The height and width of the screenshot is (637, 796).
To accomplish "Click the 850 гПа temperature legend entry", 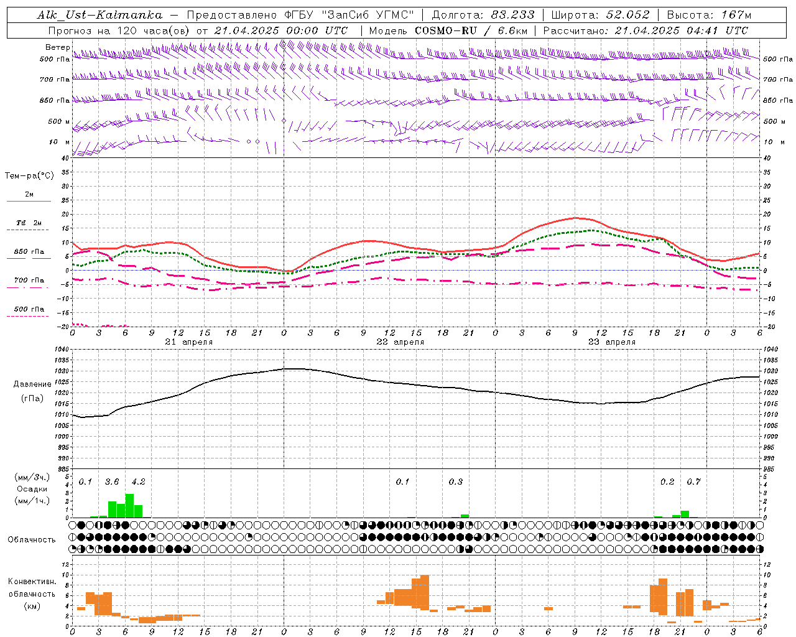I will point(29,252).
